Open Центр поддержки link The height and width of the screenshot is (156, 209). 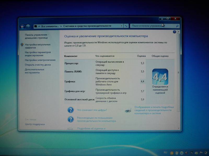[x=35, y=124]
